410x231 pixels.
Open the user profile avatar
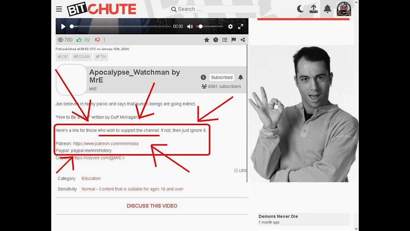click(x=344, y=9)
